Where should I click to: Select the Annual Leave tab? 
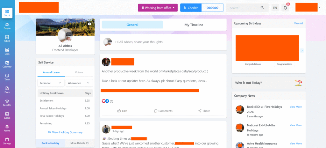pos(51,72)
